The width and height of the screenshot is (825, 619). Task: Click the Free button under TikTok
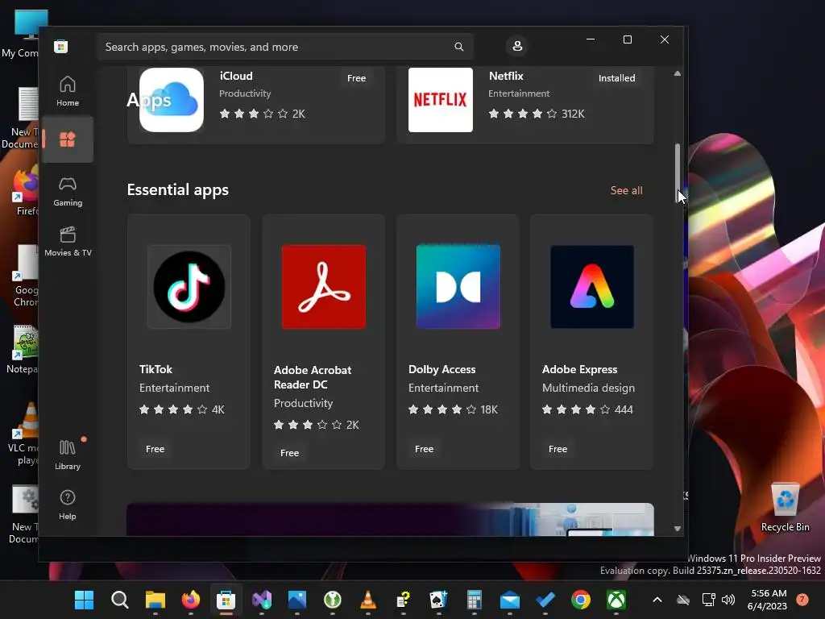coord(155,449)
